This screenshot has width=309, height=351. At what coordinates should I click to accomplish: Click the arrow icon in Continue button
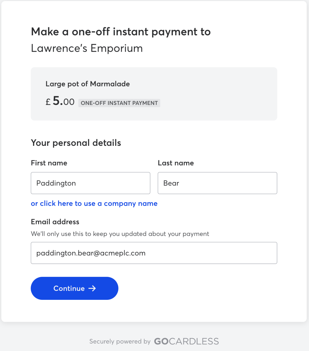(92, 289)
